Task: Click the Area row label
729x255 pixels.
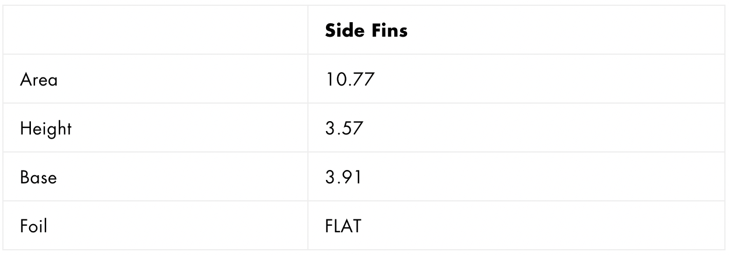Action: point(38,80)
